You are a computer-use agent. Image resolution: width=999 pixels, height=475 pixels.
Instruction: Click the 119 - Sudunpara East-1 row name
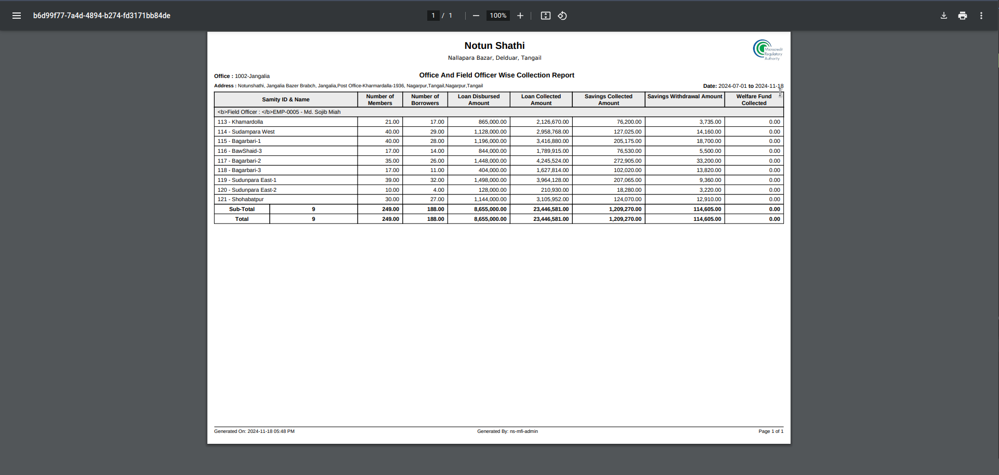(247, 180)
